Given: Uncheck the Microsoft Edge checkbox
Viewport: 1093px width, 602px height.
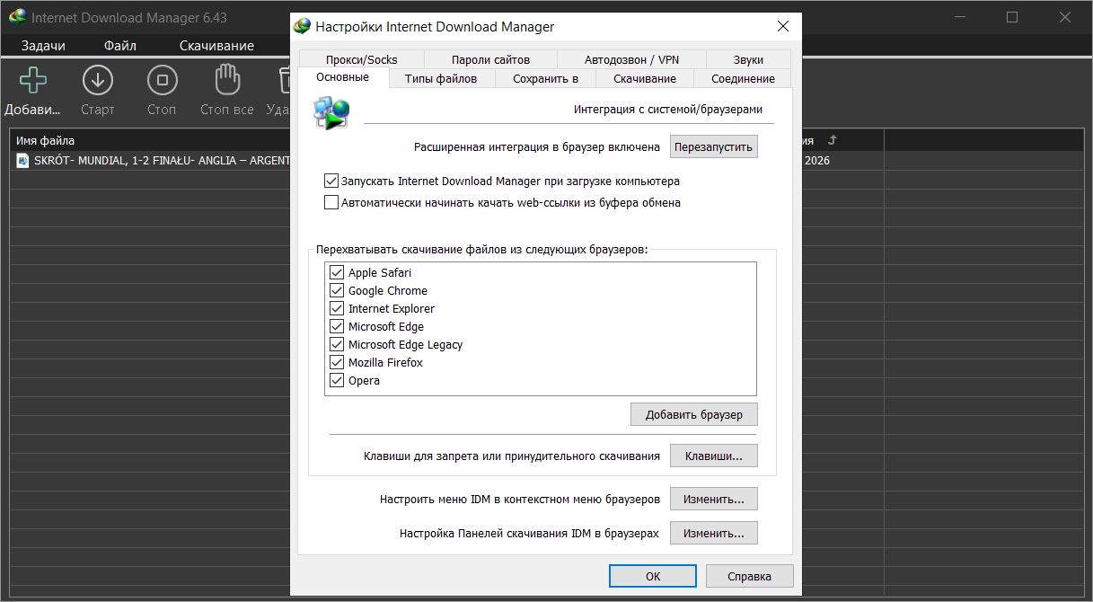Looking at the screenshot, I should coord(337,326).
